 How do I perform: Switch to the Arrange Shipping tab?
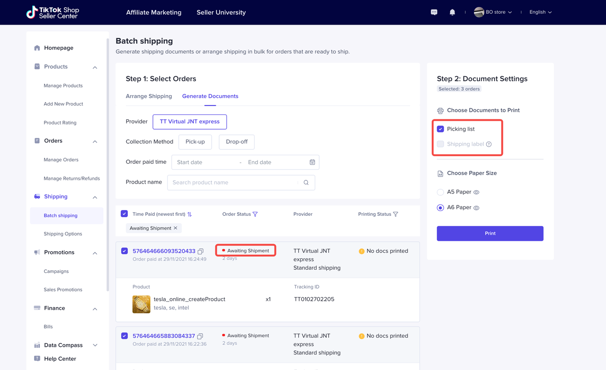coord(149,96)
